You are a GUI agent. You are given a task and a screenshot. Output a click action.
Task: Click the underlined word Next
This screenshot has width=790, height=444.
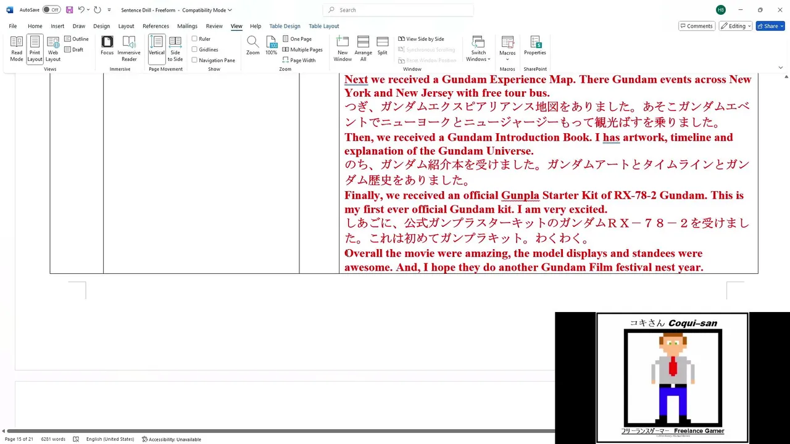[356, 80]
